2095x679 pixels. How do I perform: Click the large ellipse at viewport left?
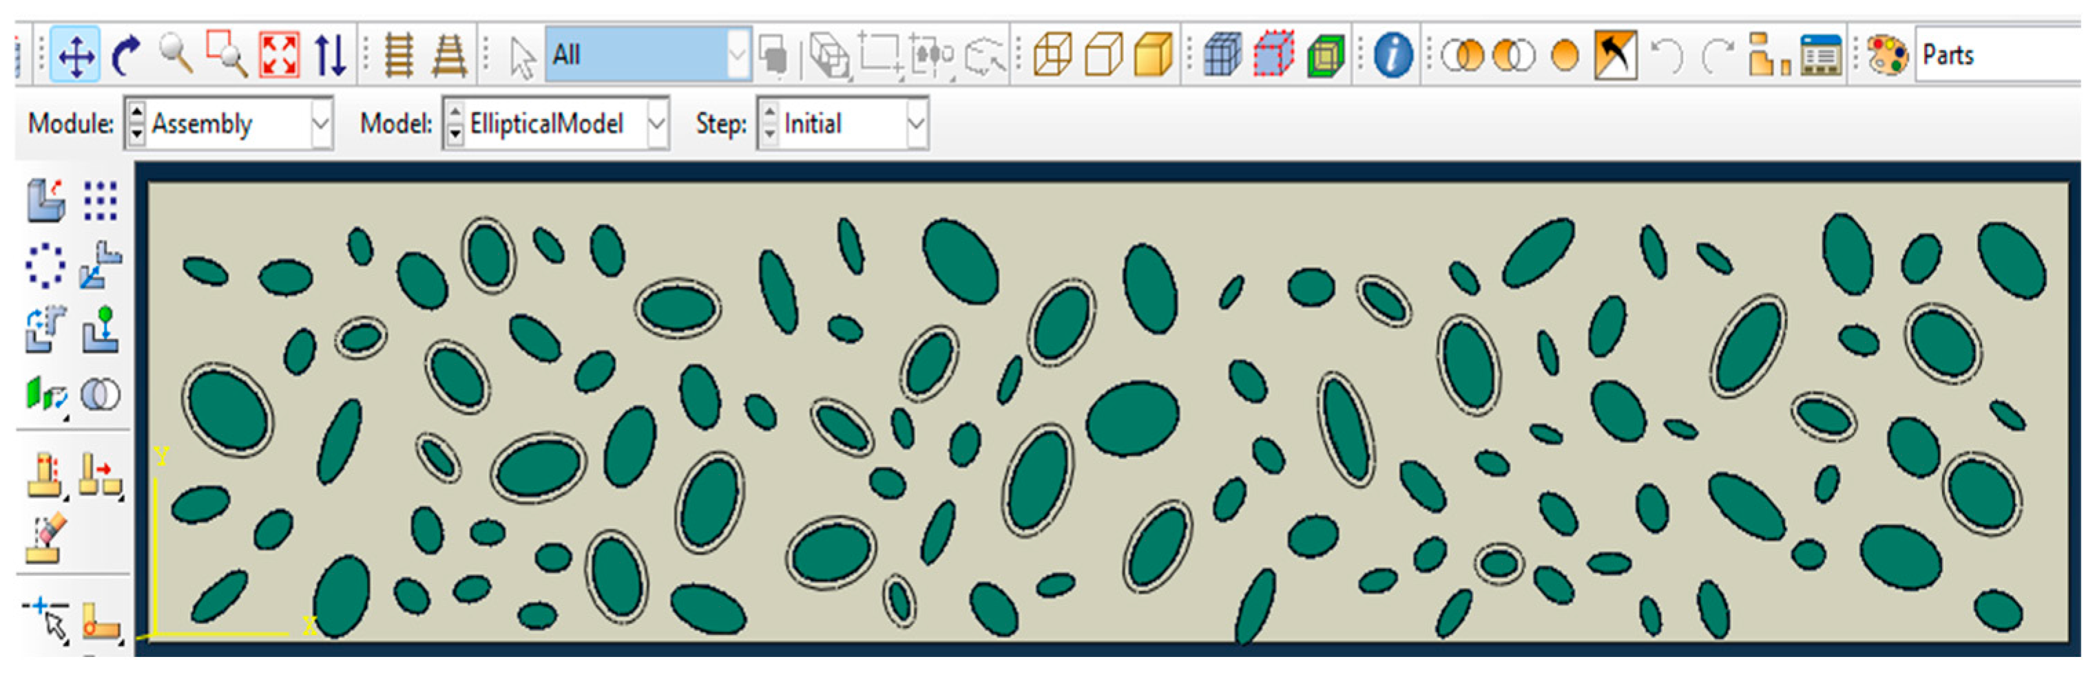[227, 410]
